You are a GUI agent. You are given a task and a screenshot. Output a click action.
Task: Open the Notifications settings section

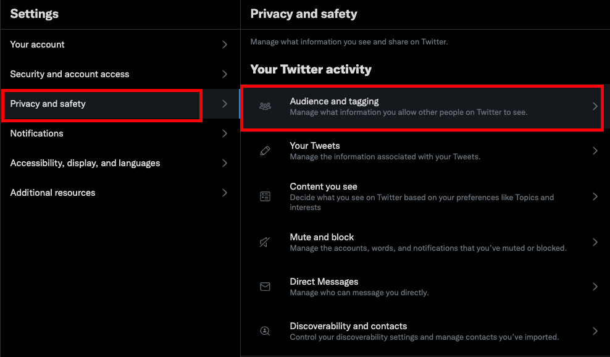[x=120, y=133]
